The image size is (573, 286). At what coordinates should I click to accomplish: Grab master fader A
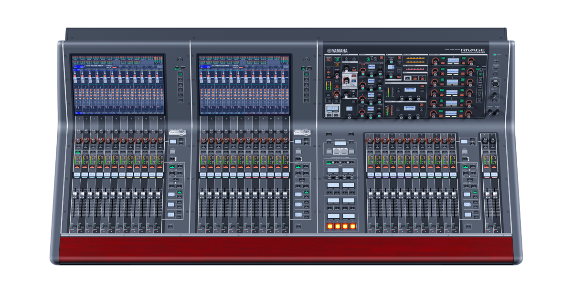[488, 194]
